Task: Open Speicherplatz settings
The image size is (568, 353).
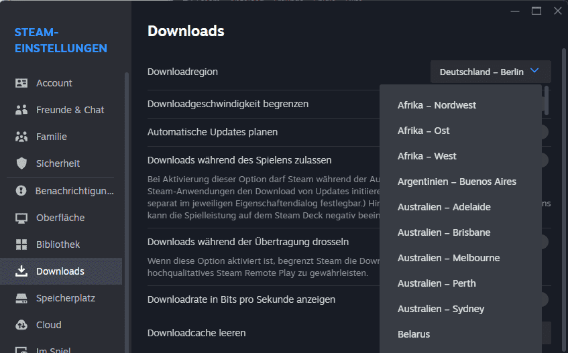Action: pyautogui.click(x=61, y=298)
